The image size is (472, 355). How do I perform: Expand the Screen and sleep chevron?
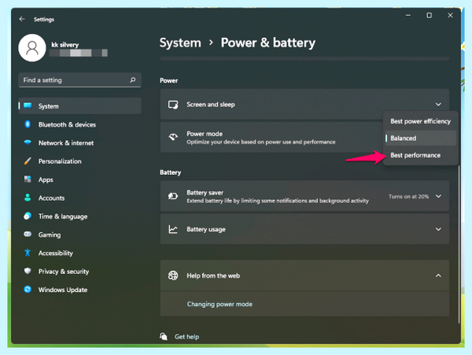pos(438,105)
